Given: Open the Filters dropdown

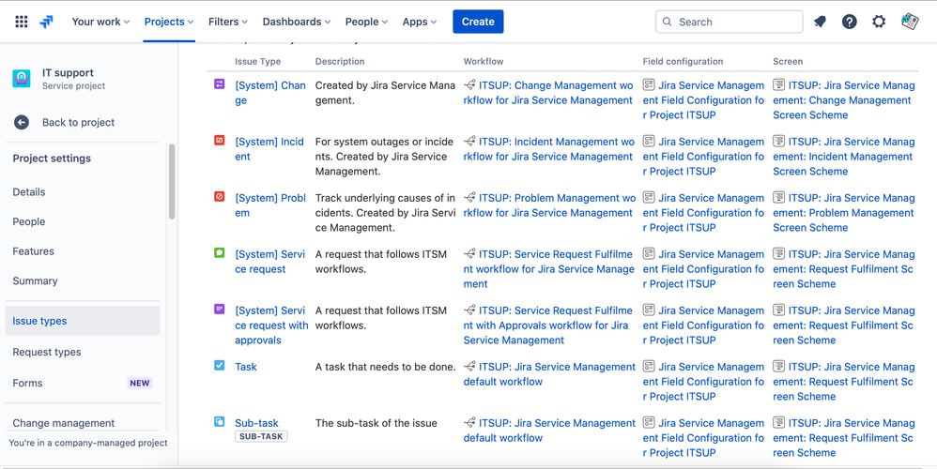Looking at the screenshot, I should (x=227, y=22).
